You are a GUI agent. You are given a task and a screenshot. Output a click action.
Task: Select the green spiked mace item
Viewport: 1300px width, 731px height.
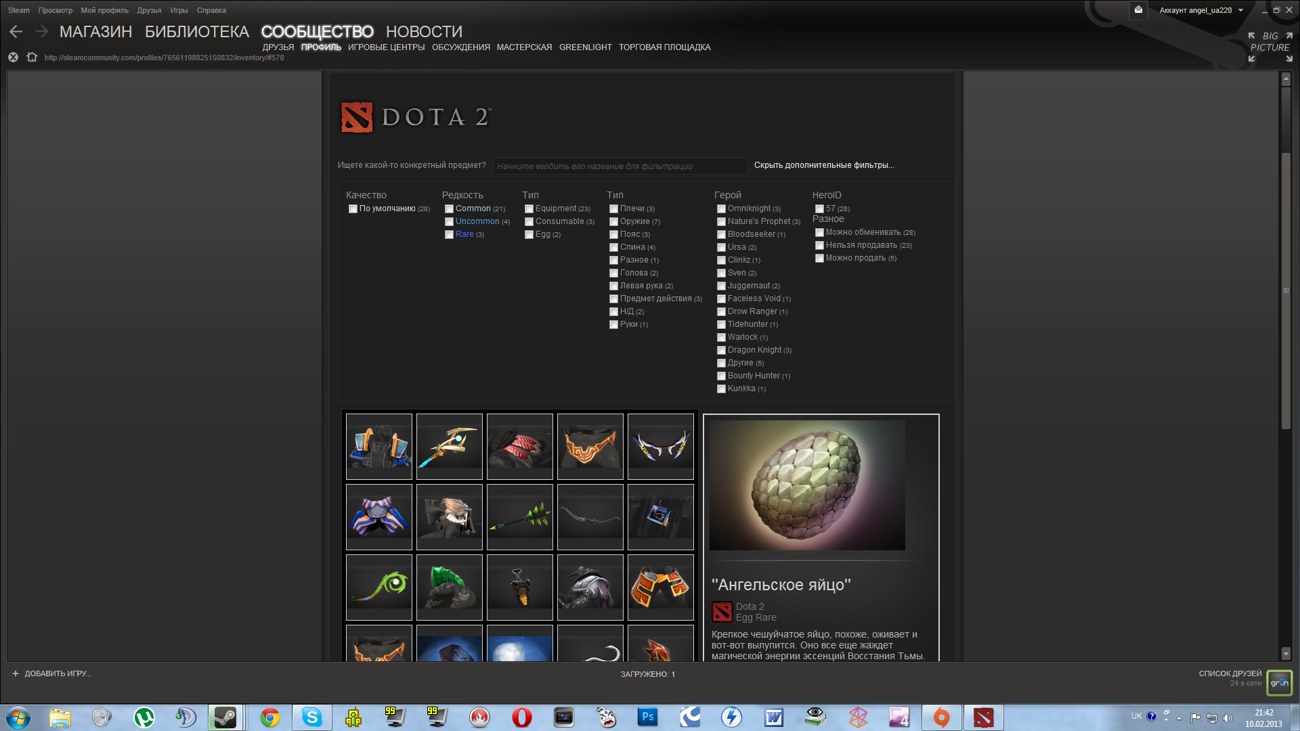[520, 517]
